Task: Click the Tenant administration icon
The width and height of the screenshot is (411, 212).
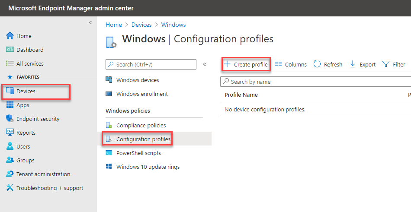Action: (x=10, y=174)
